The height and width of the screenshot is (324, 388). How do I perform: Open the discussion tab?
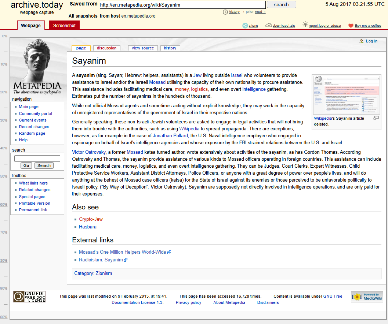click(x=107, y=48)
